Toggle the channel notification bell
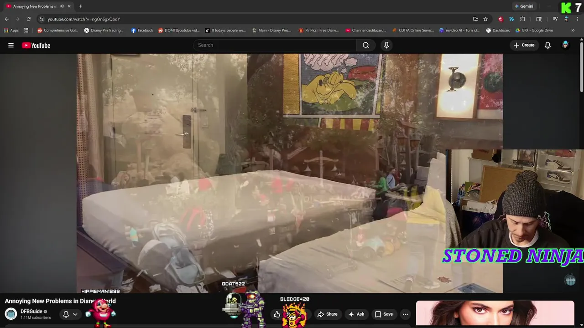584x328 pixels. pos(66,314)
